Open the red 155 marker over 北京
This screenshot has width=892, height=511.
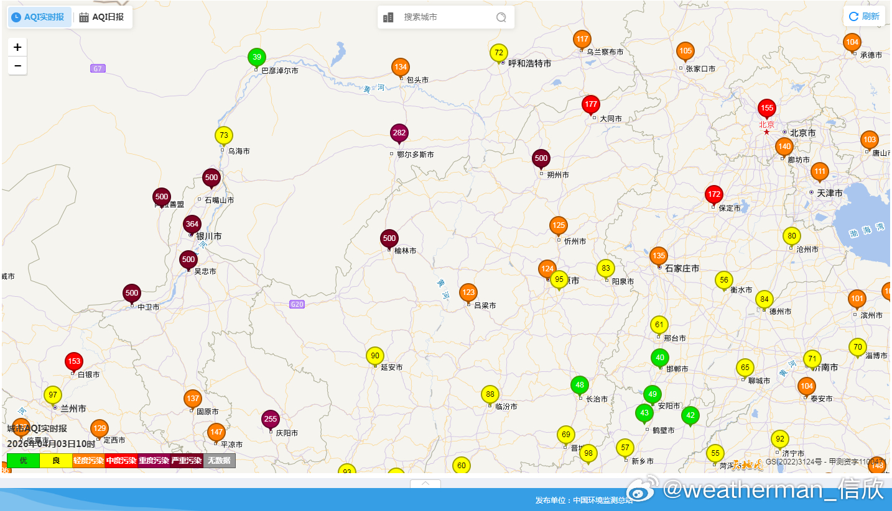tap(767, 108)
